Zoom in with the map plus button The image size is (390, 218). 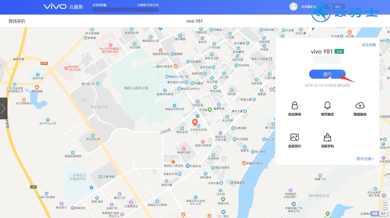385,203
